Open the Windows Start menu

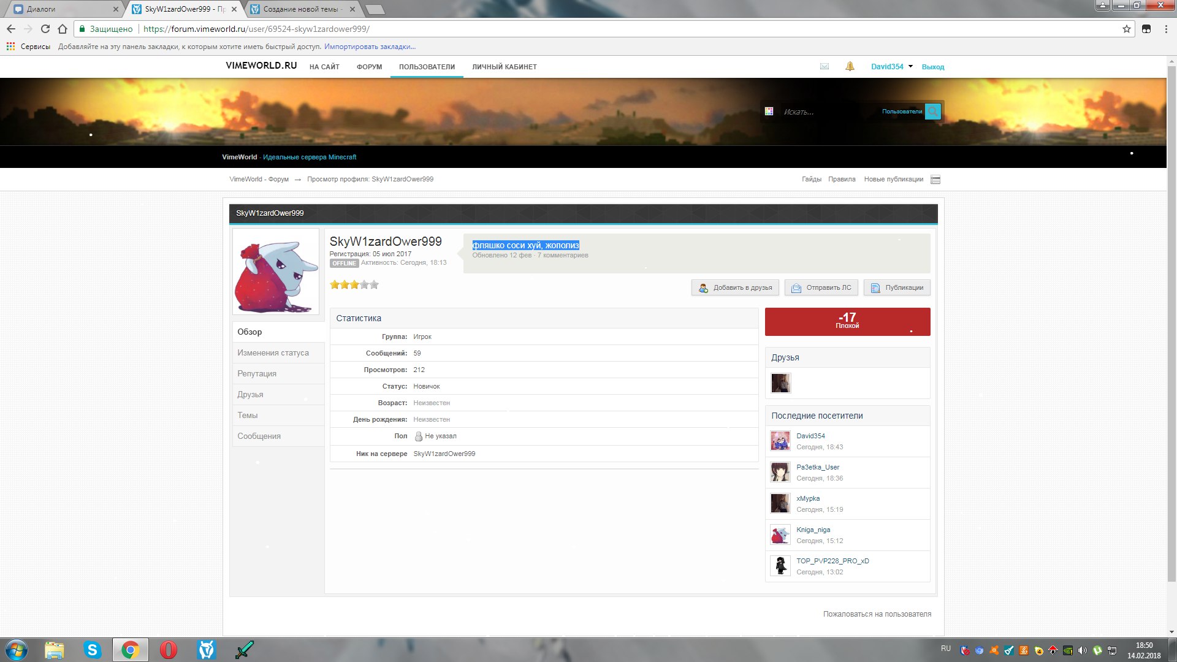pyautogui.click(x=17, y=650)
